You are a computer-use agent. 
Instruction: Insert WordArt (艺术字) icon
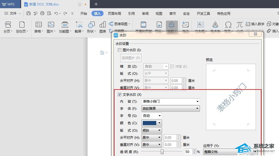[215, 25]
